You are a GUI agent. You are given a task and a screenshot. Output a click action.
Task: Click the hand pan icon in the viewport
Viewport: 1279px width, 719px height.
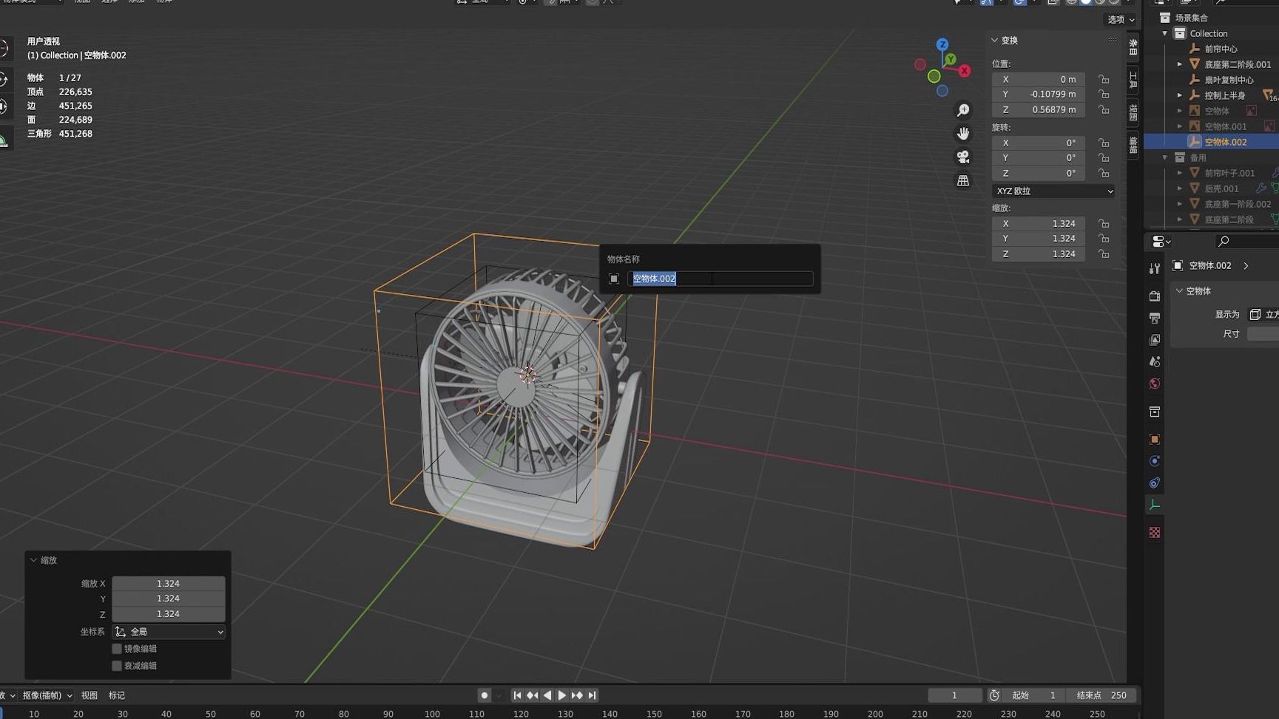click(963, 133)
